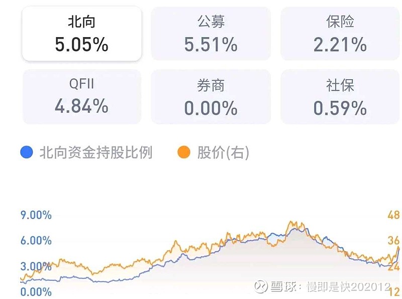Switch to the 公募 tab
402x299 pixels.
[x=211, y=34]
